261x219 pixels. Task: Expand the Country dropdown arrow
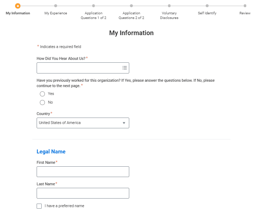coord(124,123)
